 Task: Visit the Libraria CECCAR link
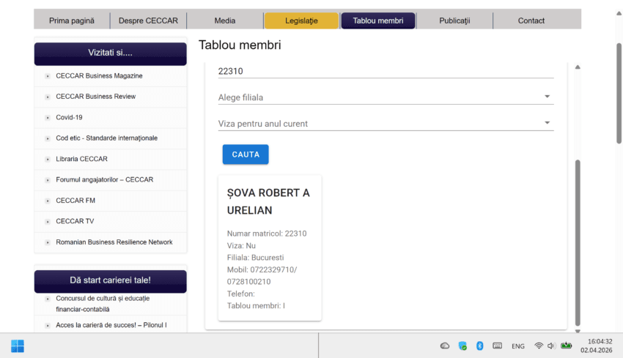(81, 159)
